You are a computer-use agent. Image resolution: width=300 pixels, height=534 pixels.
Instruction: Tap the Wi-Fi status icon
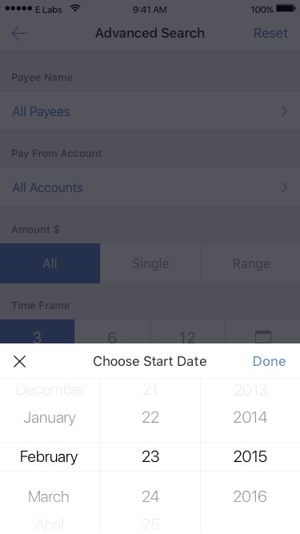click(75, 9)
